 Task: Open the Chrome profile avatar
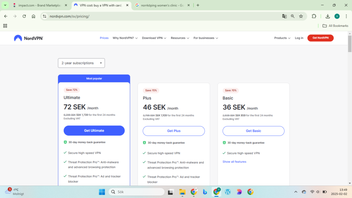[337, 16]
